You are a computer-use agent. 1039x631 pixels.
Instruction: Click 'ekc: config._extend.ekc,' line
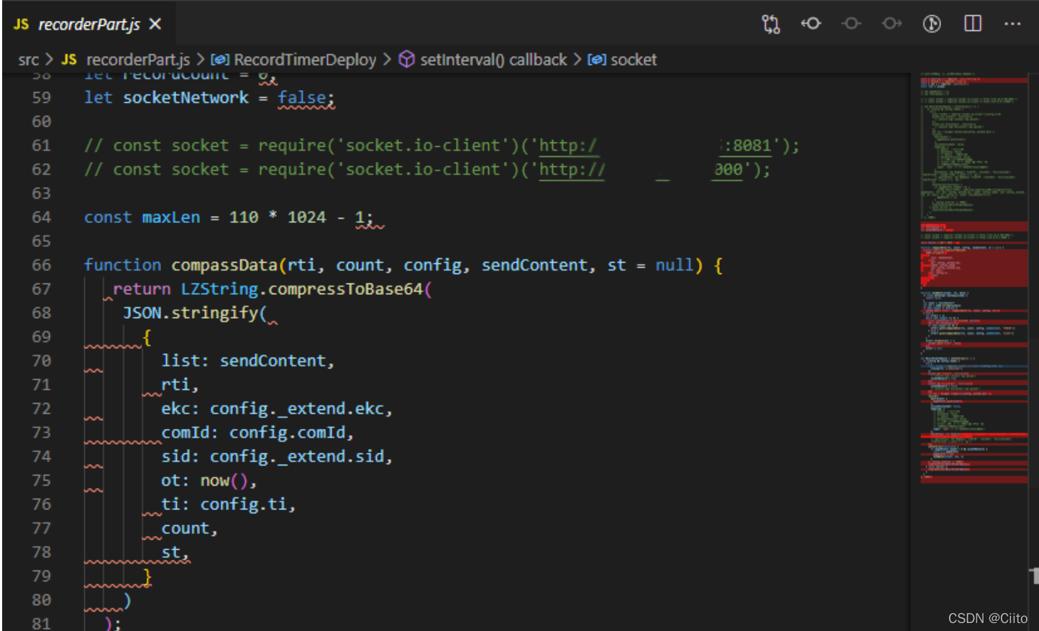tap(277, 409)
